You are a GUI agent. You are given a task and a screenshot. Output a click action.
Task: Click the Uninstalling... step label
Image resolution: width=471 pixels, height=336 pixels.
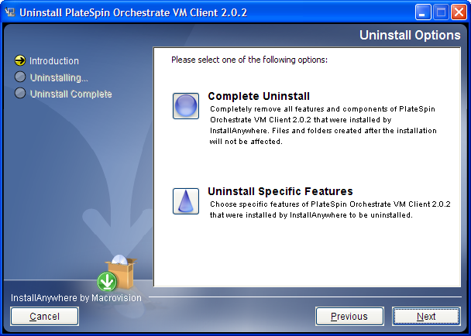coord(59,77)
